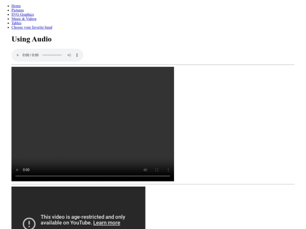Click the audio time 0:00 / 0:00
The image size is (306, 229).
coord(31,55)
